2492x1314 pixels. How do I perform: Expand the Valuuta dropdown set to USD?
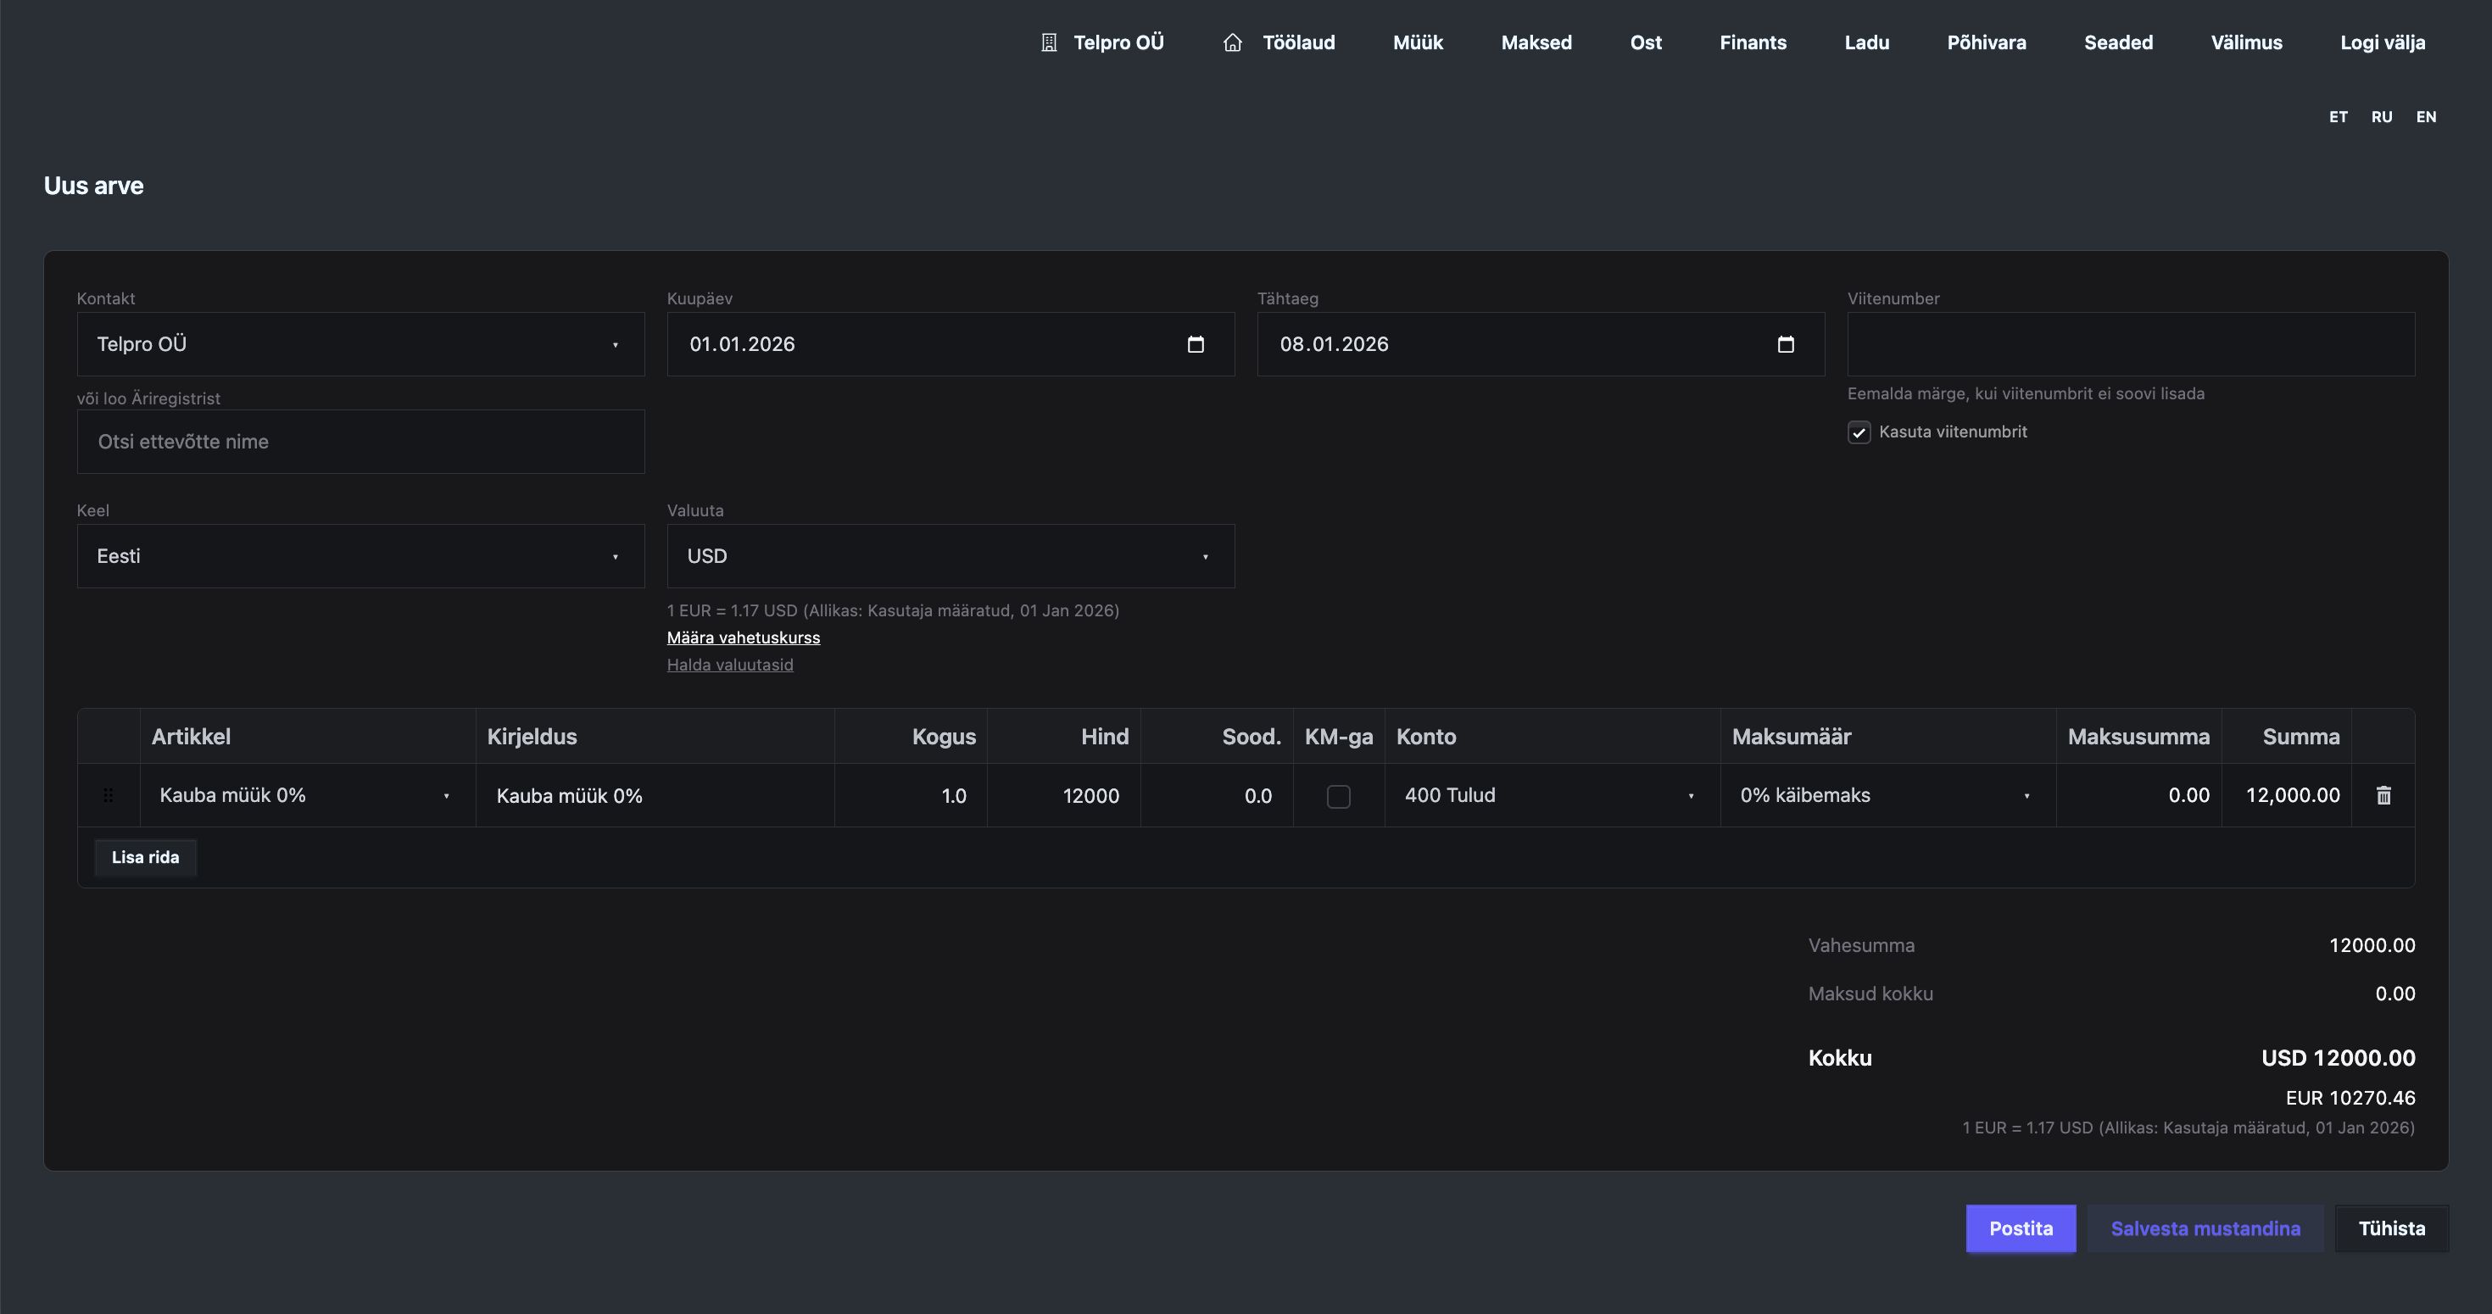point(950,556)
